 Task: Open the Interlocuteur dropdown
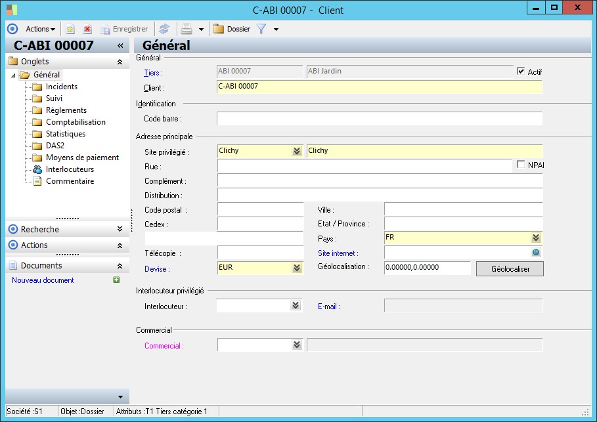click(x=296, y=306)
